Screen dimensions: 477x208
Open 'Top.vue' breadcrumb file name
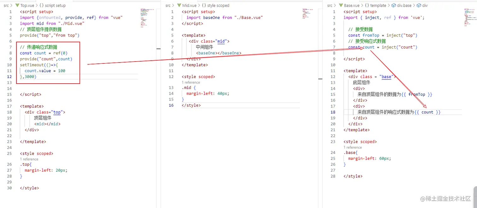pos(28,5)
